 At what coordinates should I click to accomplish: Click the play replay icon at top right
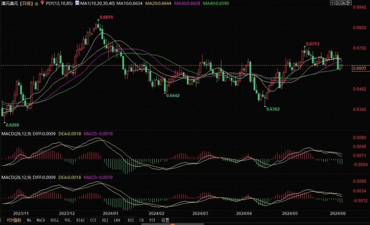[344, 3]
